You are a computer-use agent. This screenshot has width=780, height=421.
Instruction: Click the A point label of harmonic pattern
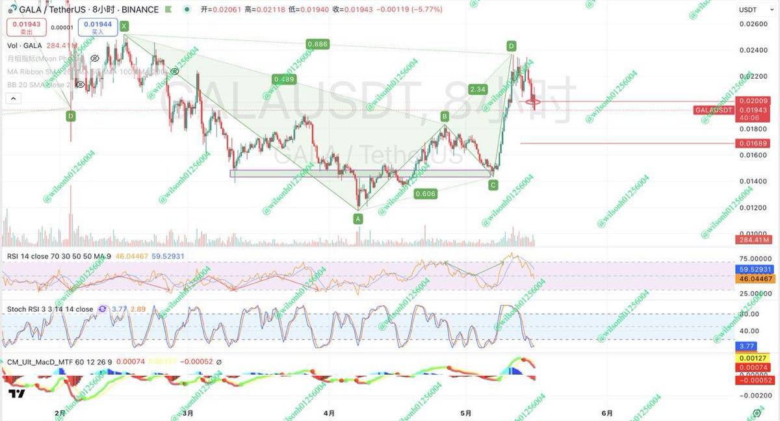pyautogui.click(x=358, y=220)
